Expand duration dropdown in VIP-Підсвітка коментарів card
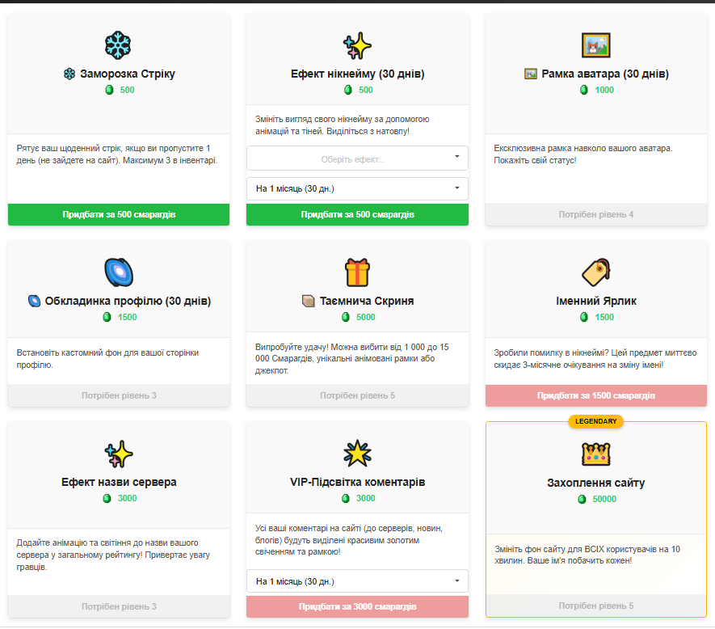Viewport: 715px width, 629px height. coord(357,581)
